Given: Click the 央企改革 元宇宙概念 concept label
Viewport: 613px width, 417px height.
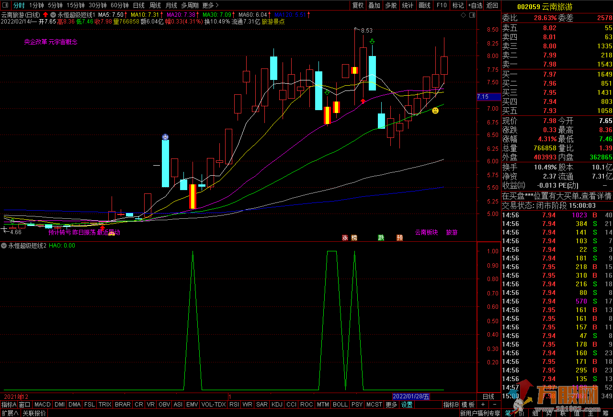Looking at the screenshot, I should pyautogui.click(x=51, y=42).
